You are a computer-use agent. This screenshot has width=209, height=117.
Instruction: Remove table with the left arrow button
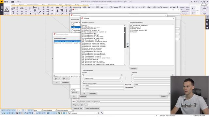128,46
